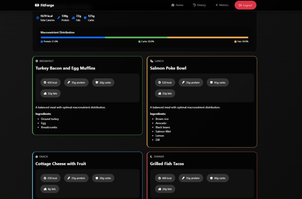Screen dimensions: 302x199
Task: Click the Breakfast 20g carbs chip
Action: point(103,83)
